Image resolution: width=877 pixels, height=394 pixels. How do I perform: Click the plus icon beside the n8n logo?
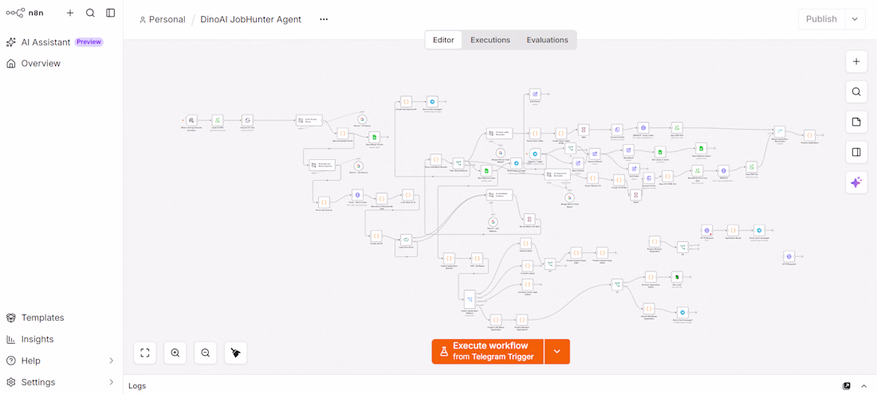pos(70,13)
